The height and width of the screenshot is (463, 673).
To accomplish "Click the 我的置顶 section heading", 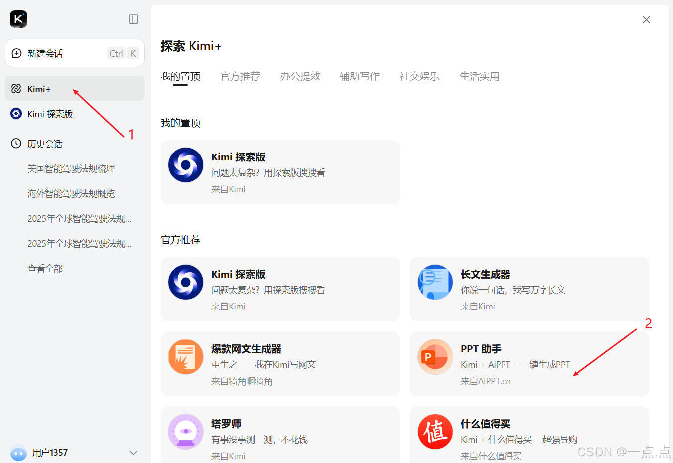I will [x=180, y=123].
